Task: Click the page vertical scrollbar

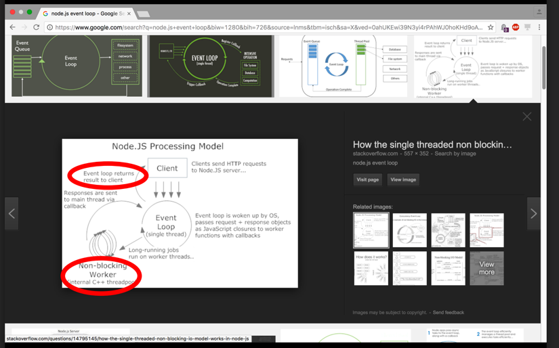Action: click(543, 68)
